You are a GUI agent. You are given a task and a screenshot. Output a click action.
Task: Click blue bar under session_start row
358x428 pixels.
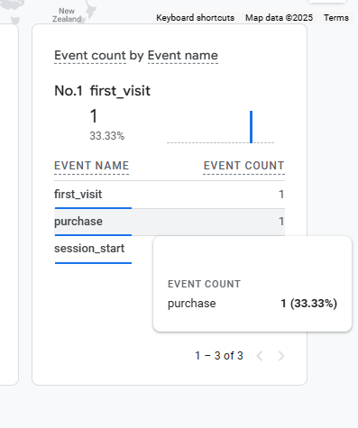tap(93, 263)
